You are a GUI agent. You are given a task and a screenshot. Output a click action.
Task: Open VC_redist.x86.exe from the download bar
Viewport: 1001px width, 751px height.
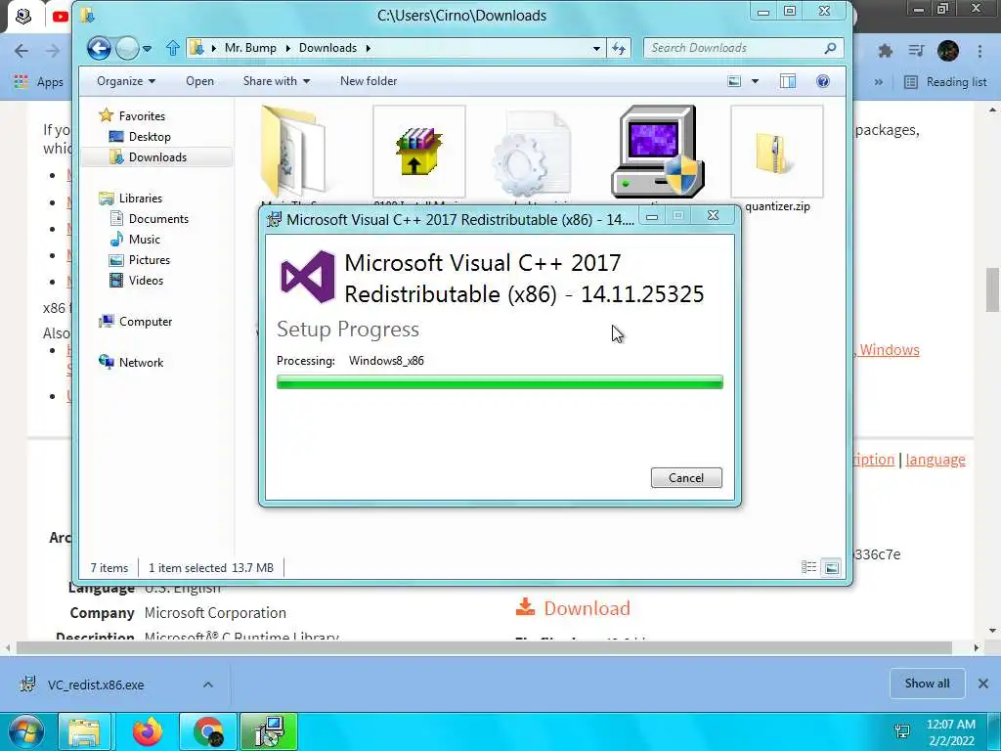click(96, 685)
